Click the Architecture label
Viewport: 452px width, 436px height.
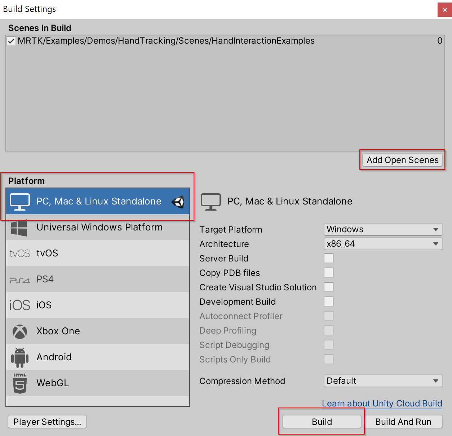(x=224, y=244)
